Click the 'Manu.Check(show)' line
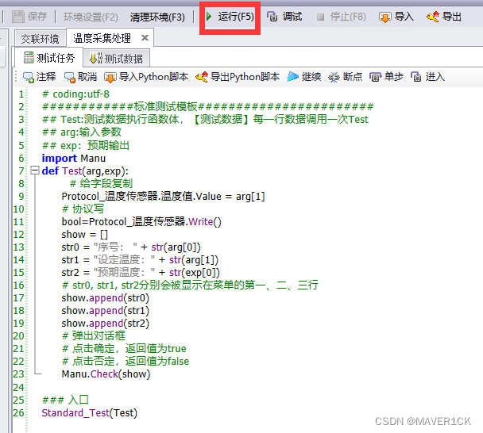Image resolution: width=483 pixels, height=433 pixels. [x=106, y=374]
